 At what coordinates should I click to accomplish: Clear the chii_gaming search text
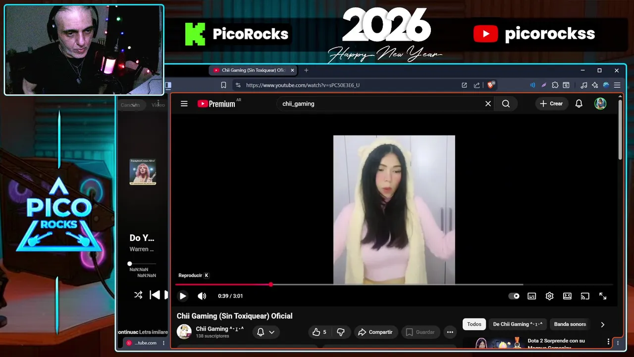[x=488, y=104]
